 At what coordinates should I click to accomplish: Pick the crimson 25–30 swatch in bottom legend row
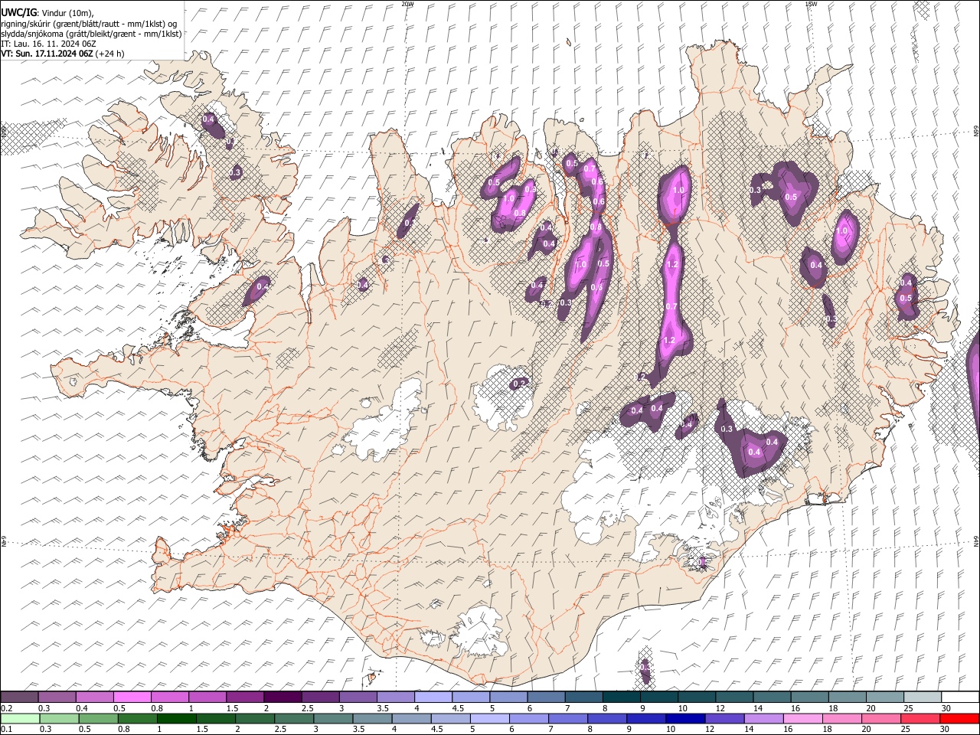pyautogui.click(x=920, y=719)
